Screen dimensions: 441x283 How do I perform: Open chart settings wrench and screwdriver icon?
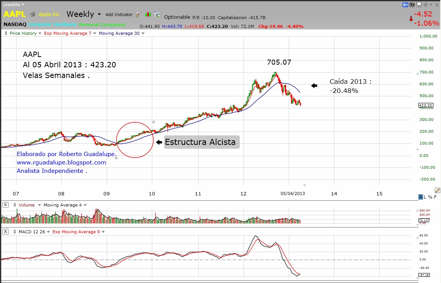pyautogui.click(x=139, y=14)
